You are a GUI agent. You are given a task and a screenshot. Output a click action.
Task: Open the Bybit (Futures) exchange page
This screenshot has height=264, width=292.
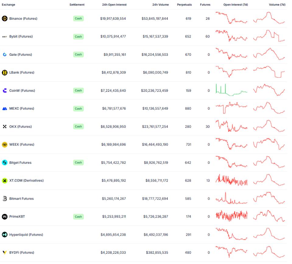(21, 37)
